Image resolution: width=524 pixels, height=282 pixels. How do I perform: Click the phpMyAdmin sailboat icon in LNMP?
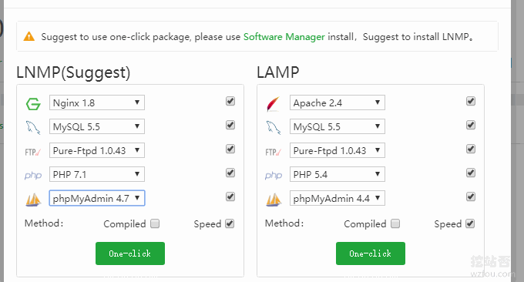pyautogui.click(x=33, y=200)
